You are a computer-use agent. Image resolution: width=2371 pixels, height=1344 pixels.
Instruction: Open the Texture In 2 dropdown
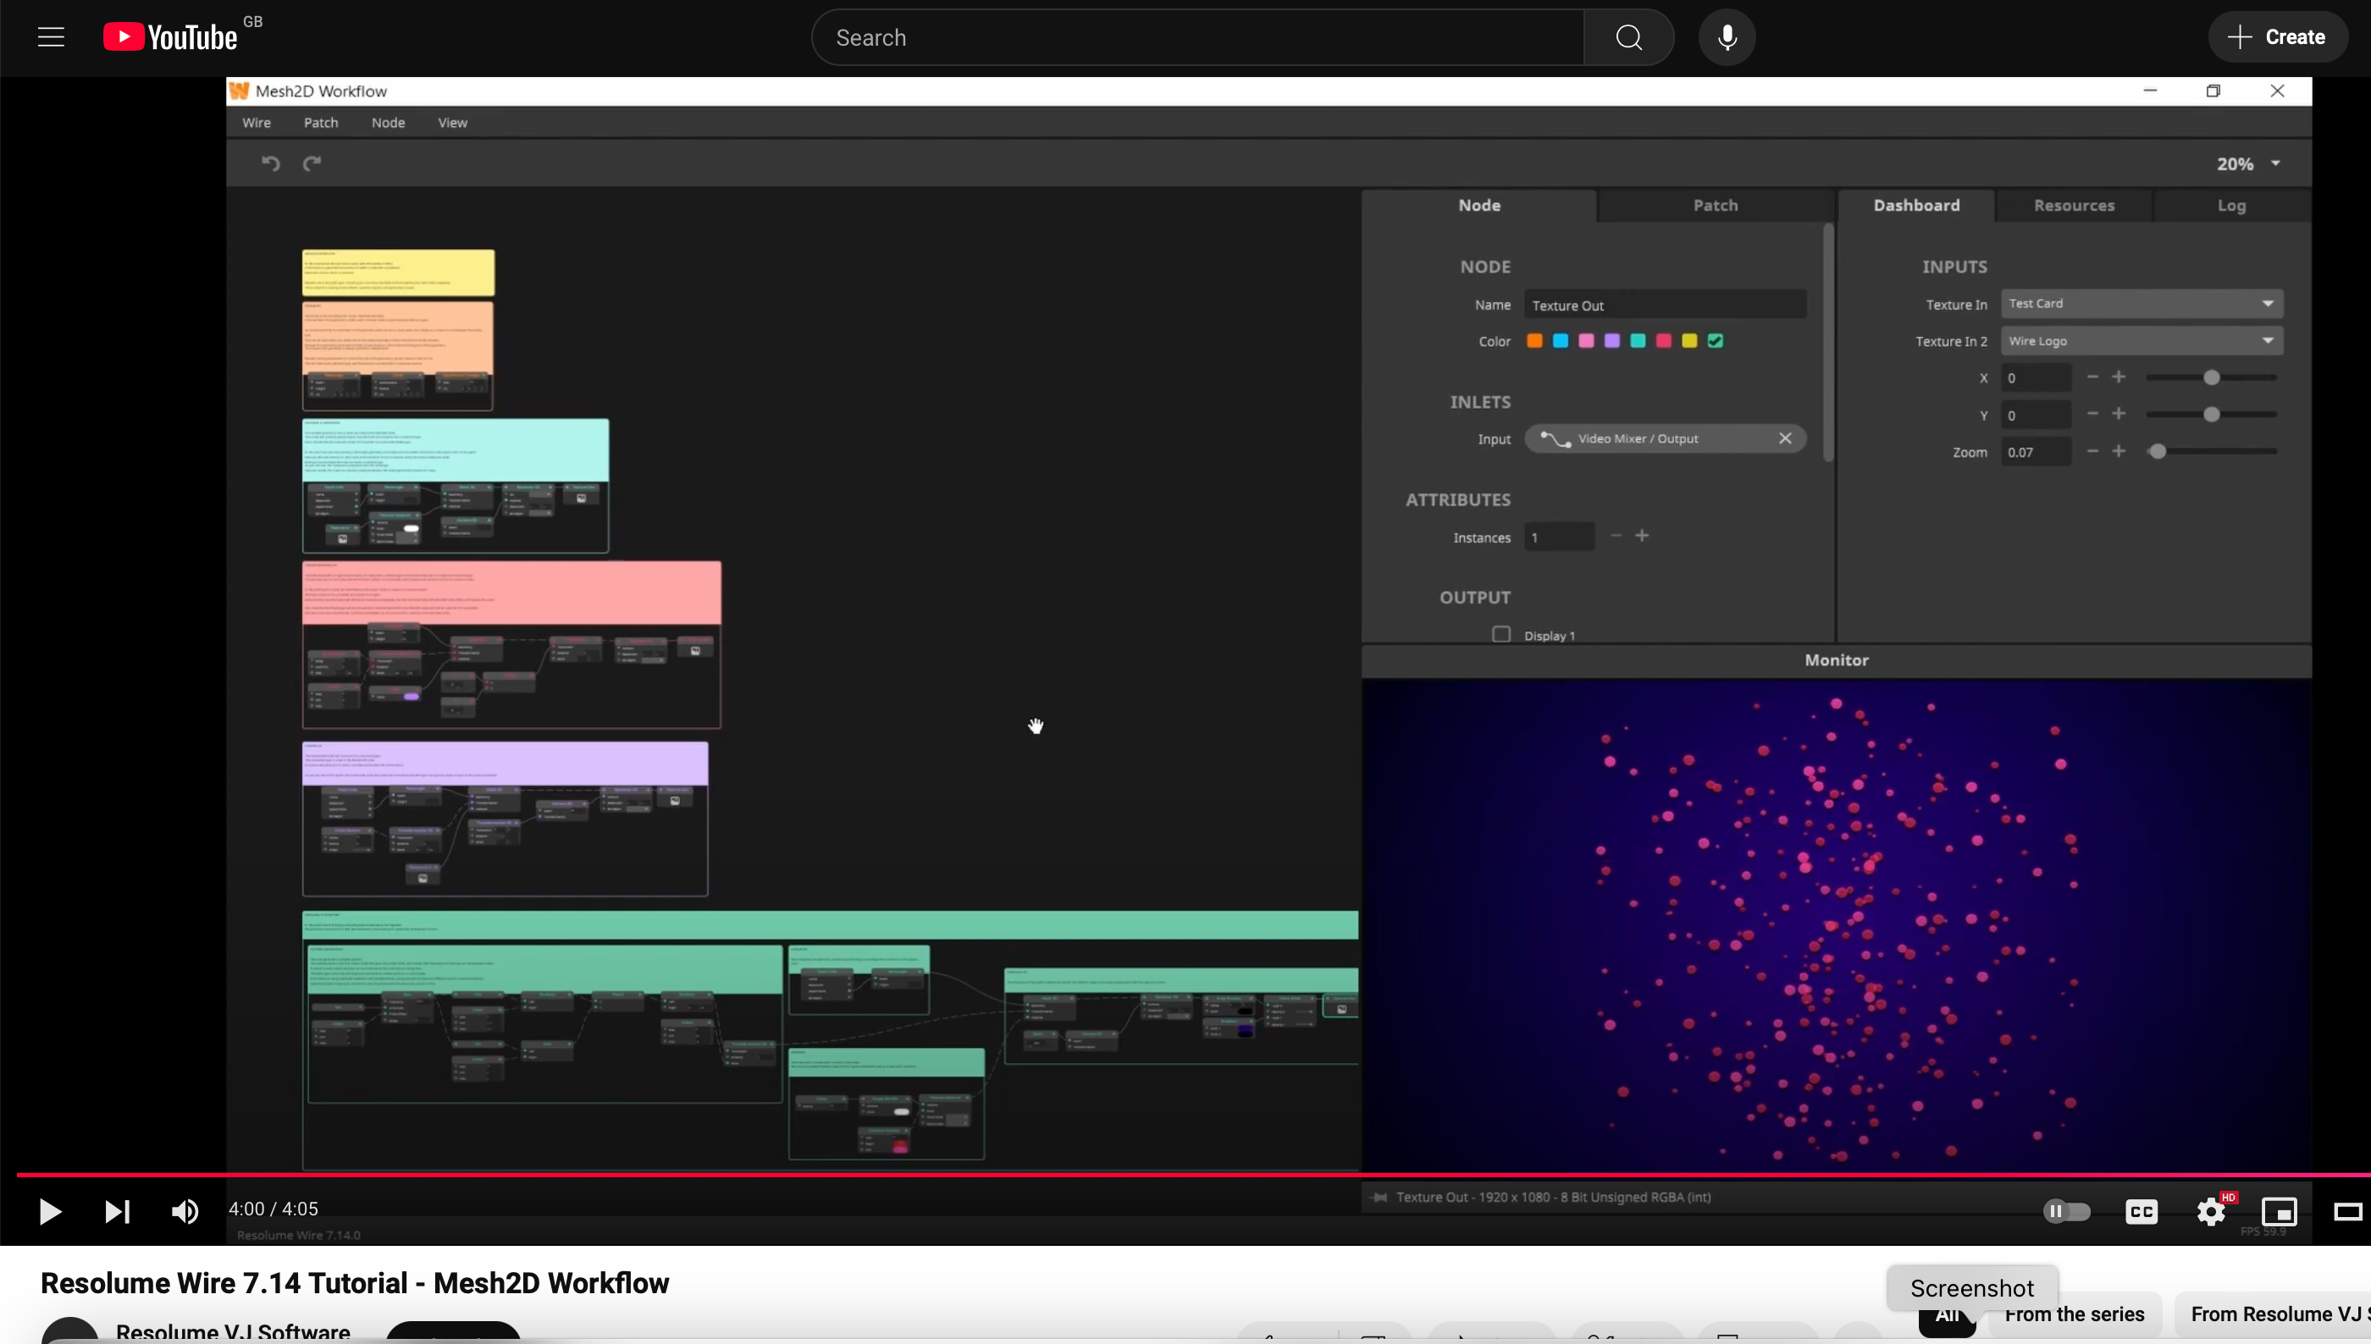click(2142, 342)
